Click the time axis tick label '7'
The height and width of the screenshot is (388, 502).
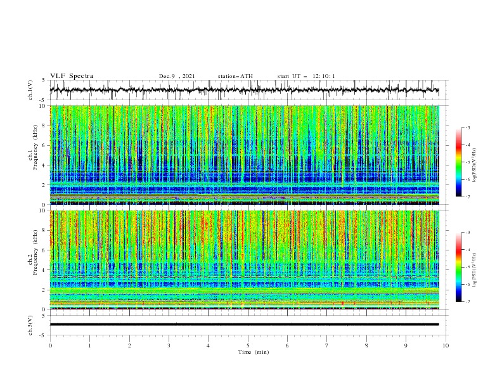pyautogui.click(x=327, y=346)
